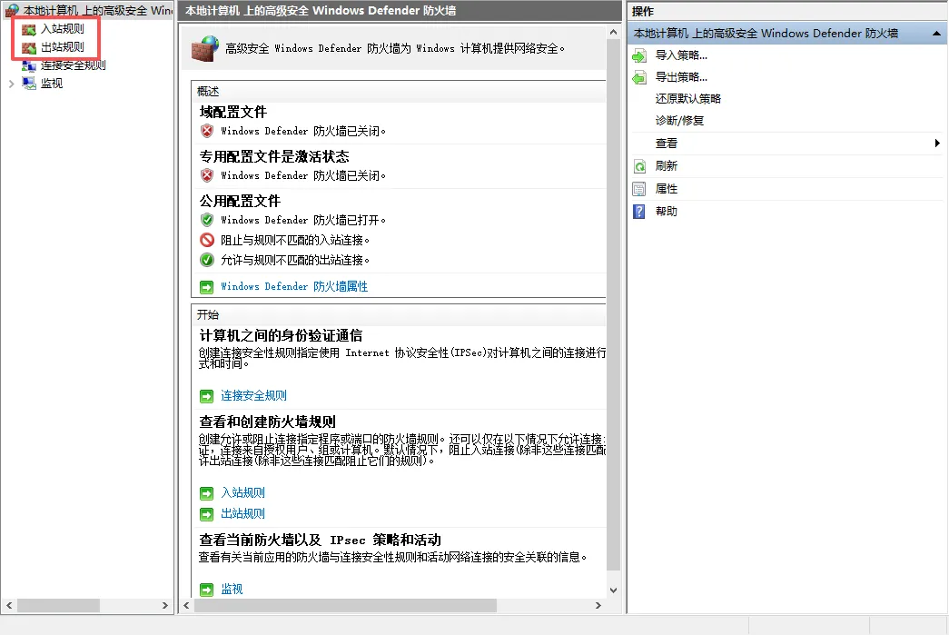Click green arrow icon beside 防火墙属性 link
Image resolution: width=949 pixels, height=635 pixels.
pyautogui.click(x=207, y=287)
